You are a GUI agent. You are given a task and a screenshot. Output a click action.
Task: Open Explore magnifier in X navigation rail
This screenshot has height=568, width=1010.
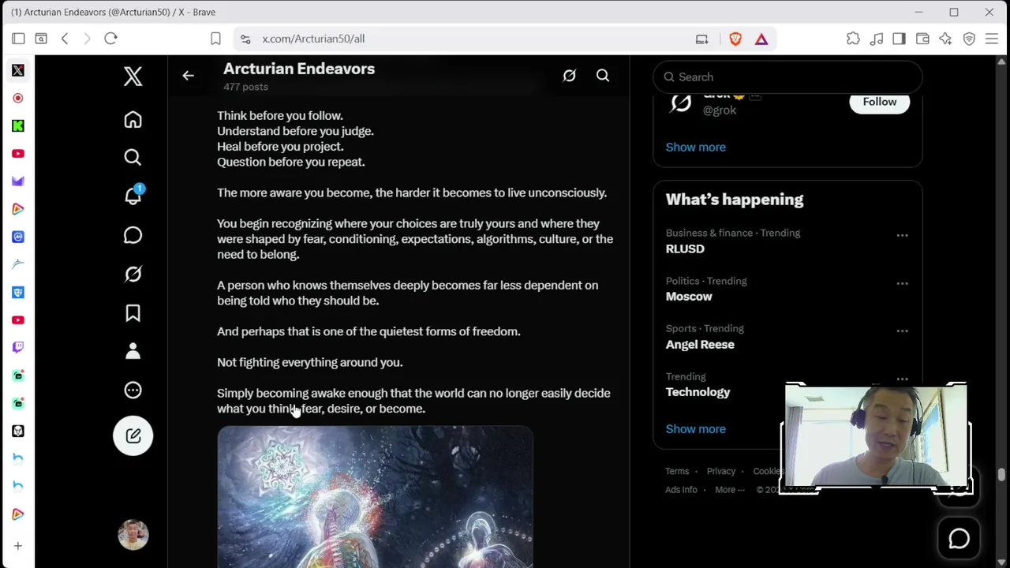pos(133,158)
